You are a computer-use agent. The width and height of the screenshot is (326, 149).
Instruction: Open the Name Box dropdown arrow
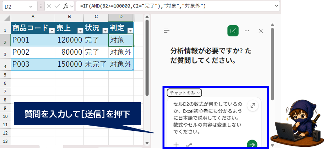coord(31,7)
